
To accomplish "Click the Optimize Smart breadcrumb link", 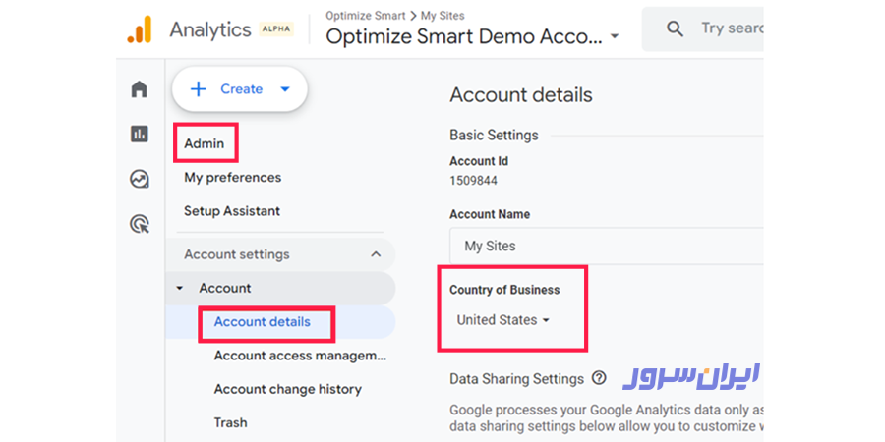I will click(x=365, y=15).
